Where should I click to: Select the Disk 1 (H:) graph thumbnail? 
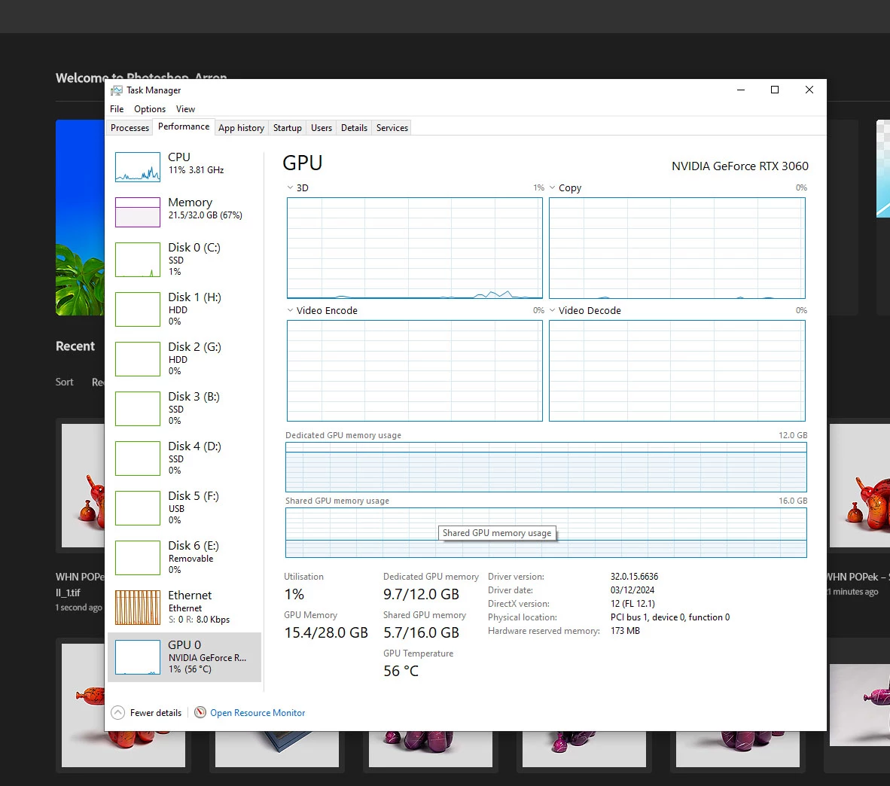point(137,309)
